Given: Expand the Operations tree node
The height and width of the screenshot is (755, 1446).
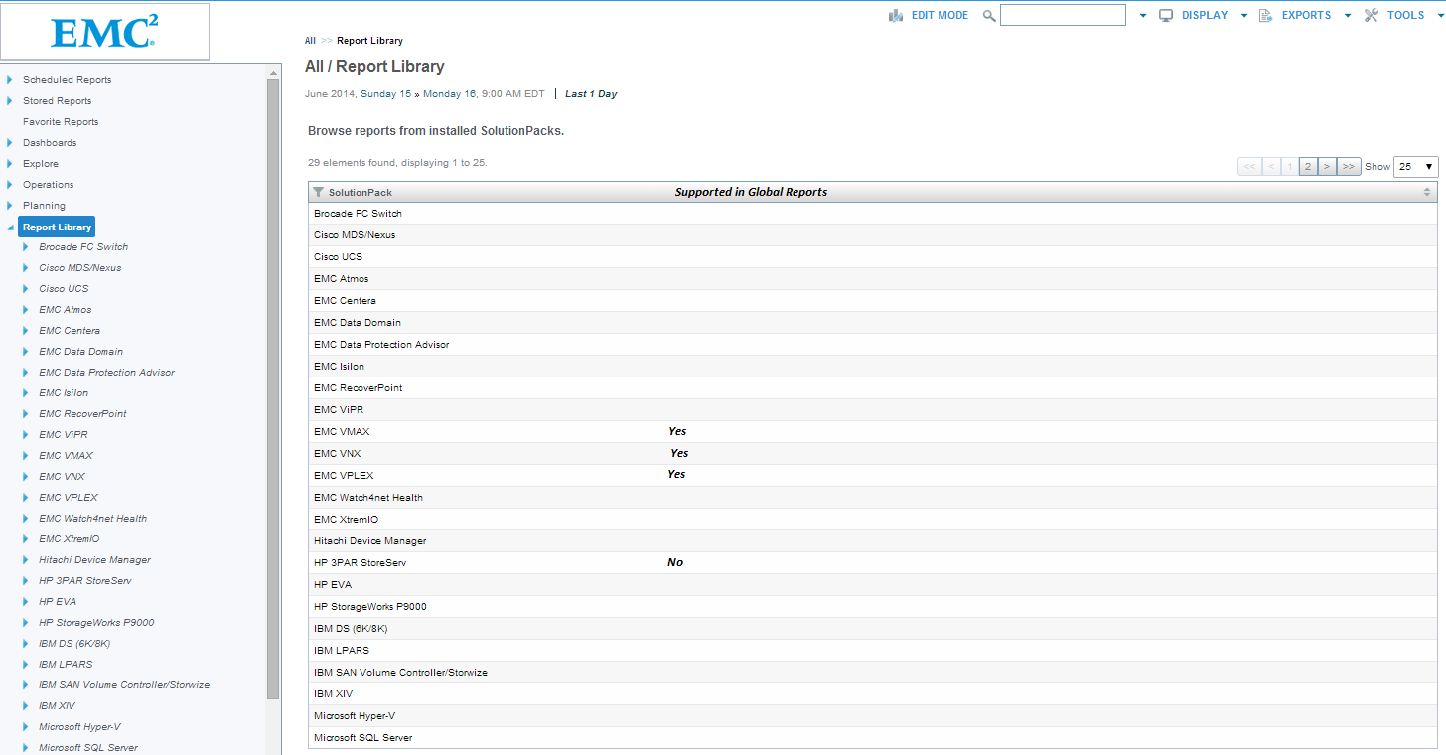Looking at the screenshot, I should click(x=10, y=185).
